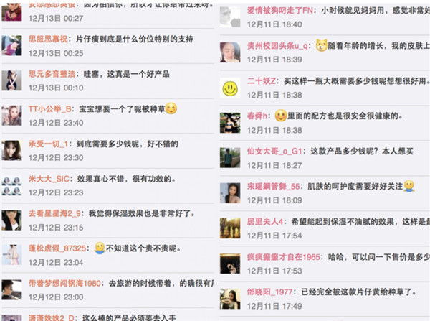The image size is (430, 321).
Task: Click the emoji before 不知道这个贵不贵呢
Action: (100, 248)
